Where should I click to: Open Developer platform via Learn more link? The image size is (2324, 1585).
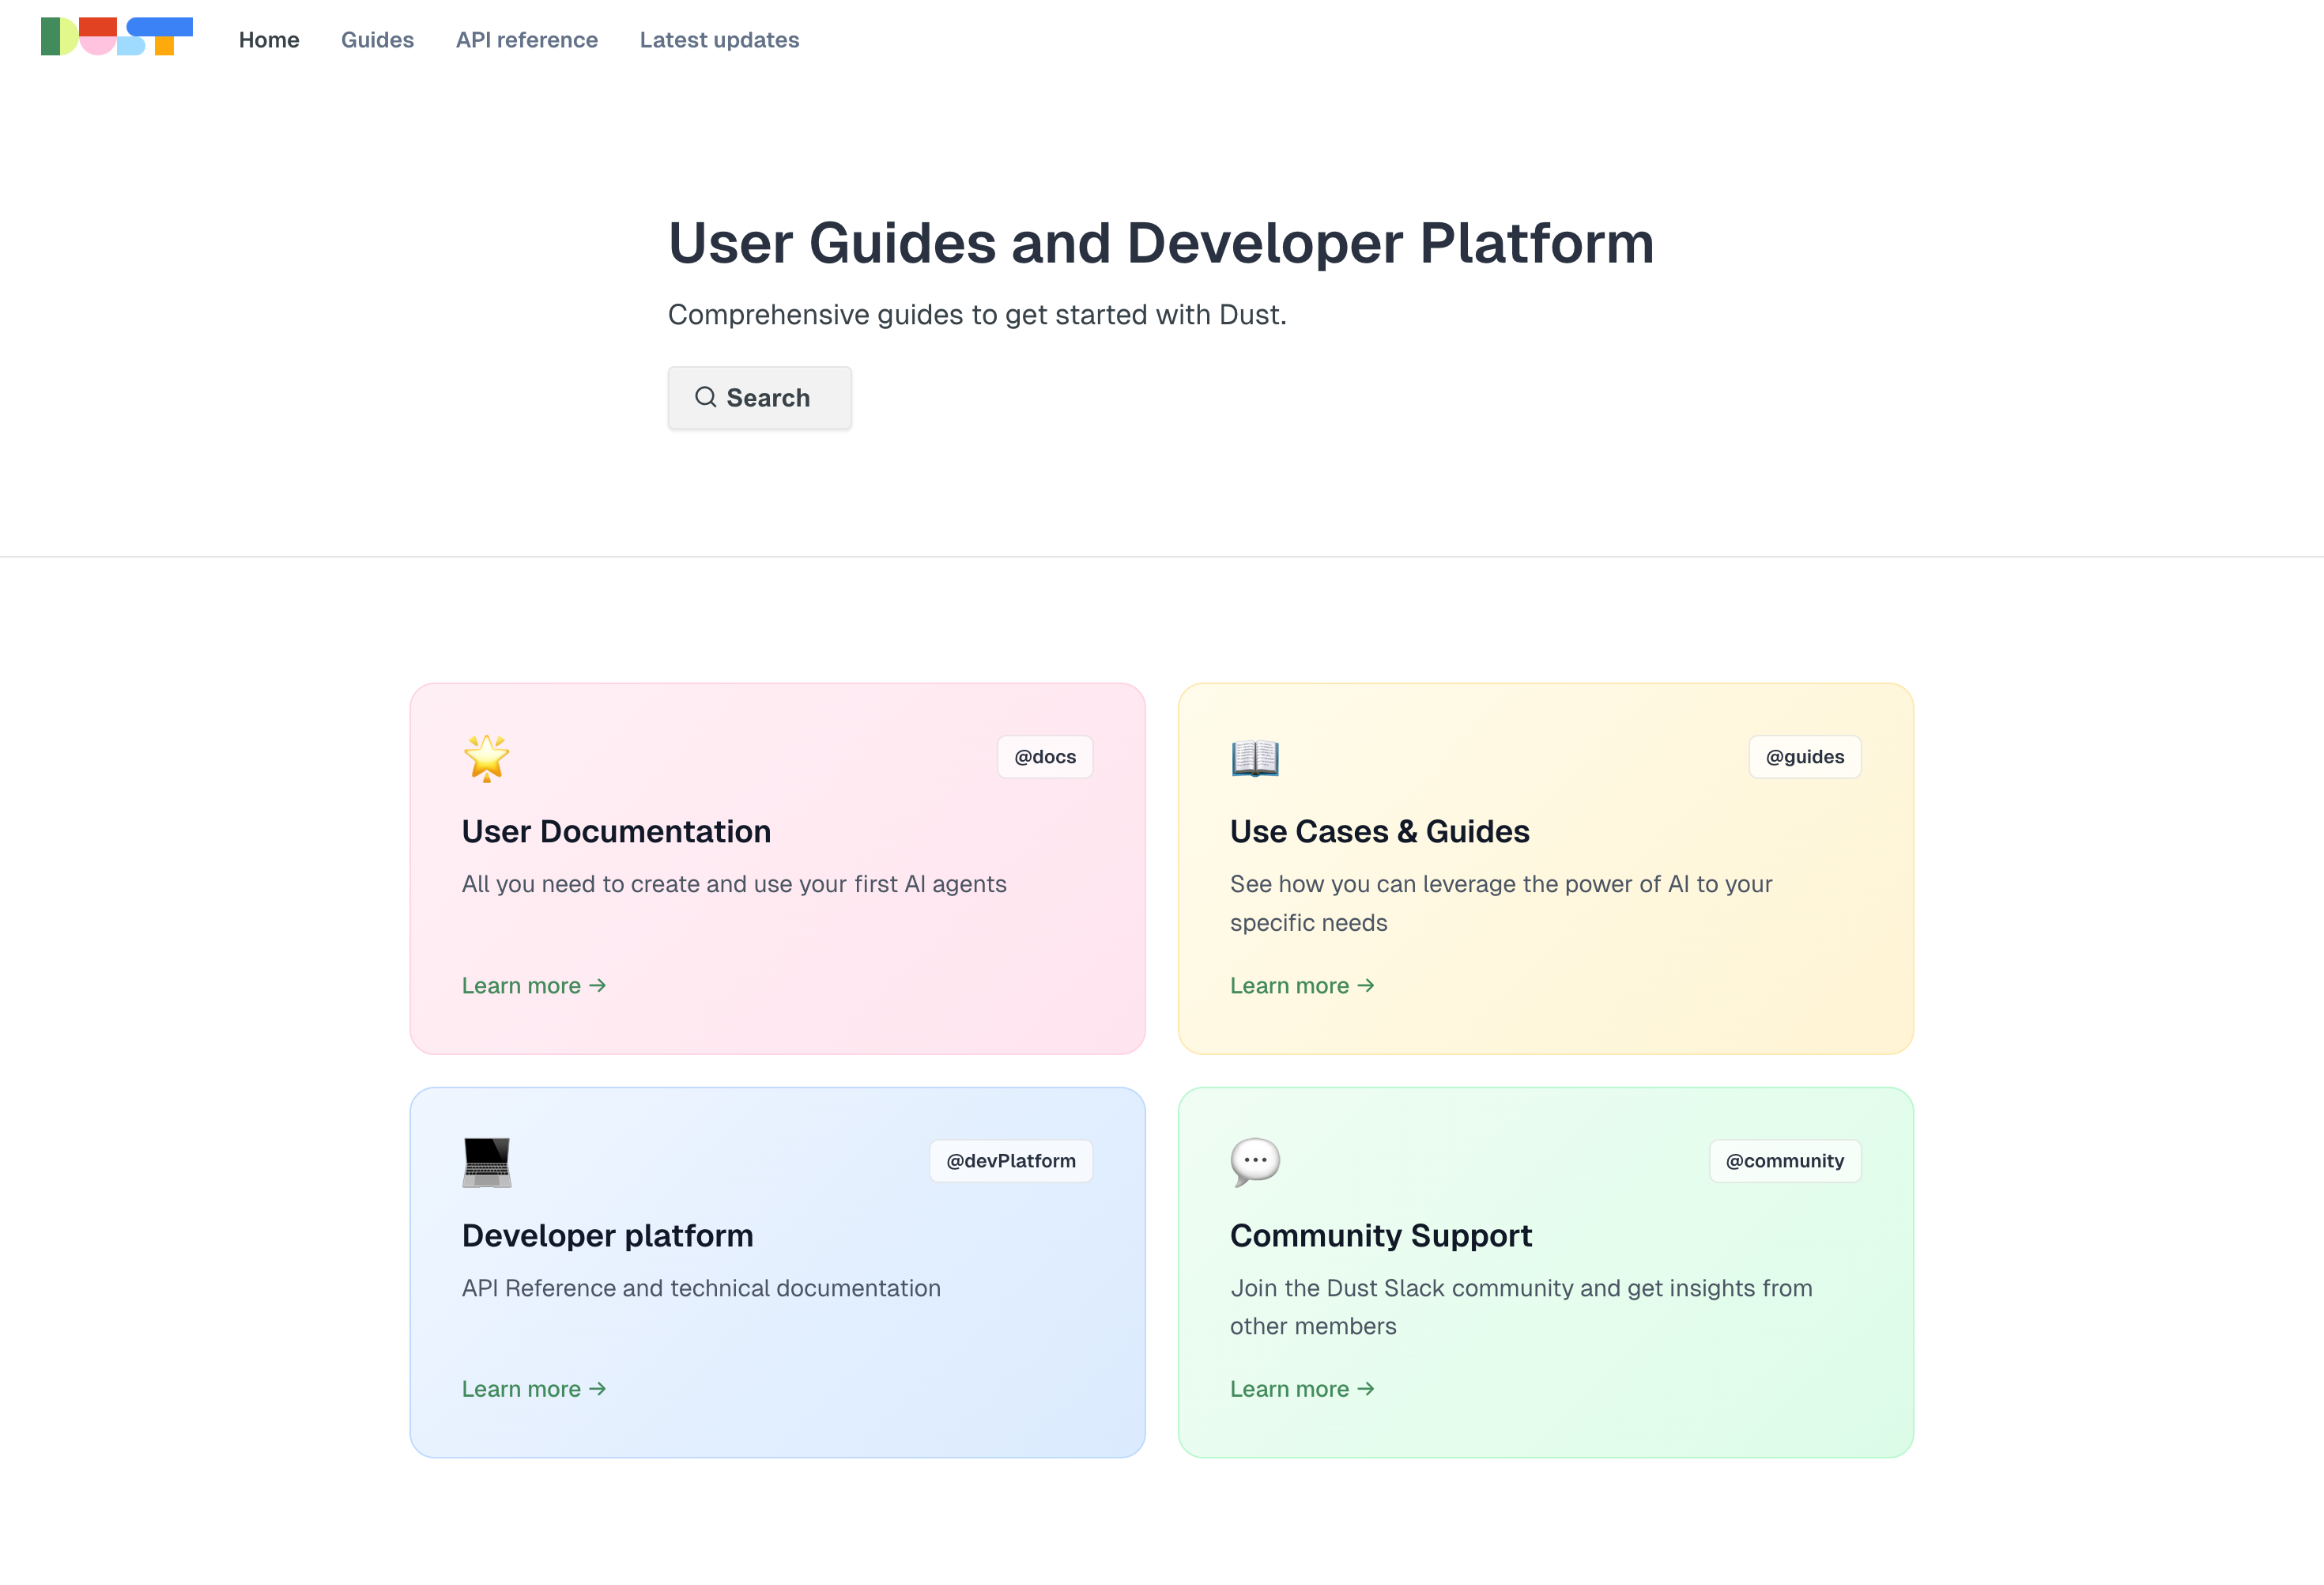click(x=533, y=1389)
